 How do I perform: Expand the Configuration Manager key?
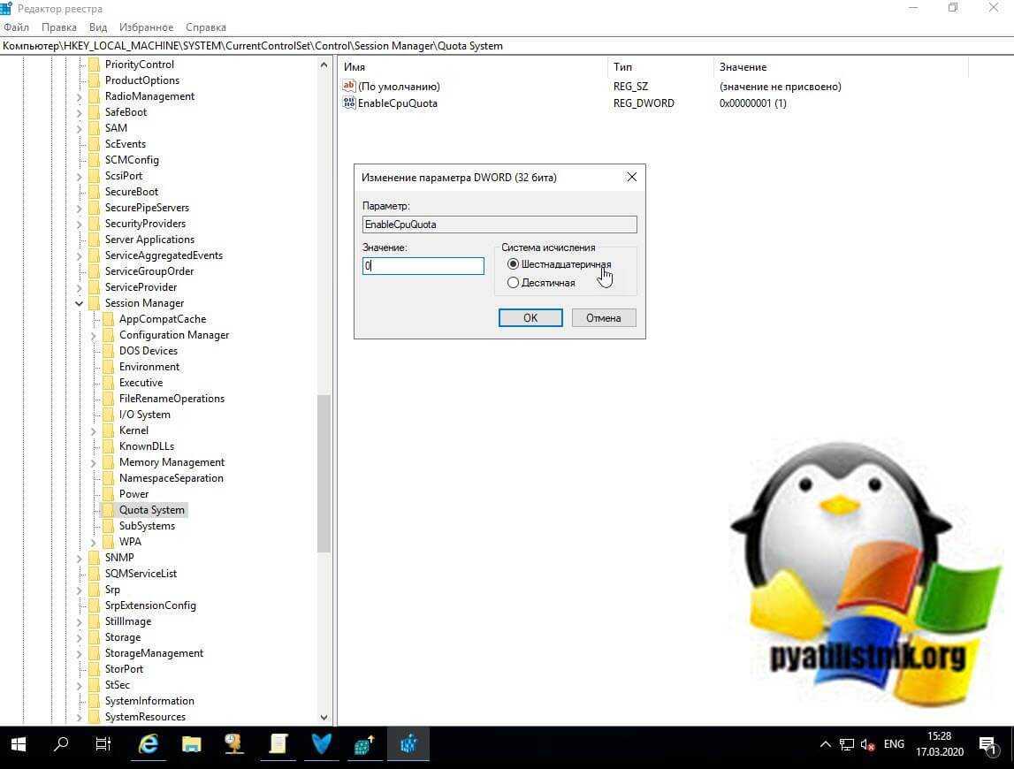93,335
